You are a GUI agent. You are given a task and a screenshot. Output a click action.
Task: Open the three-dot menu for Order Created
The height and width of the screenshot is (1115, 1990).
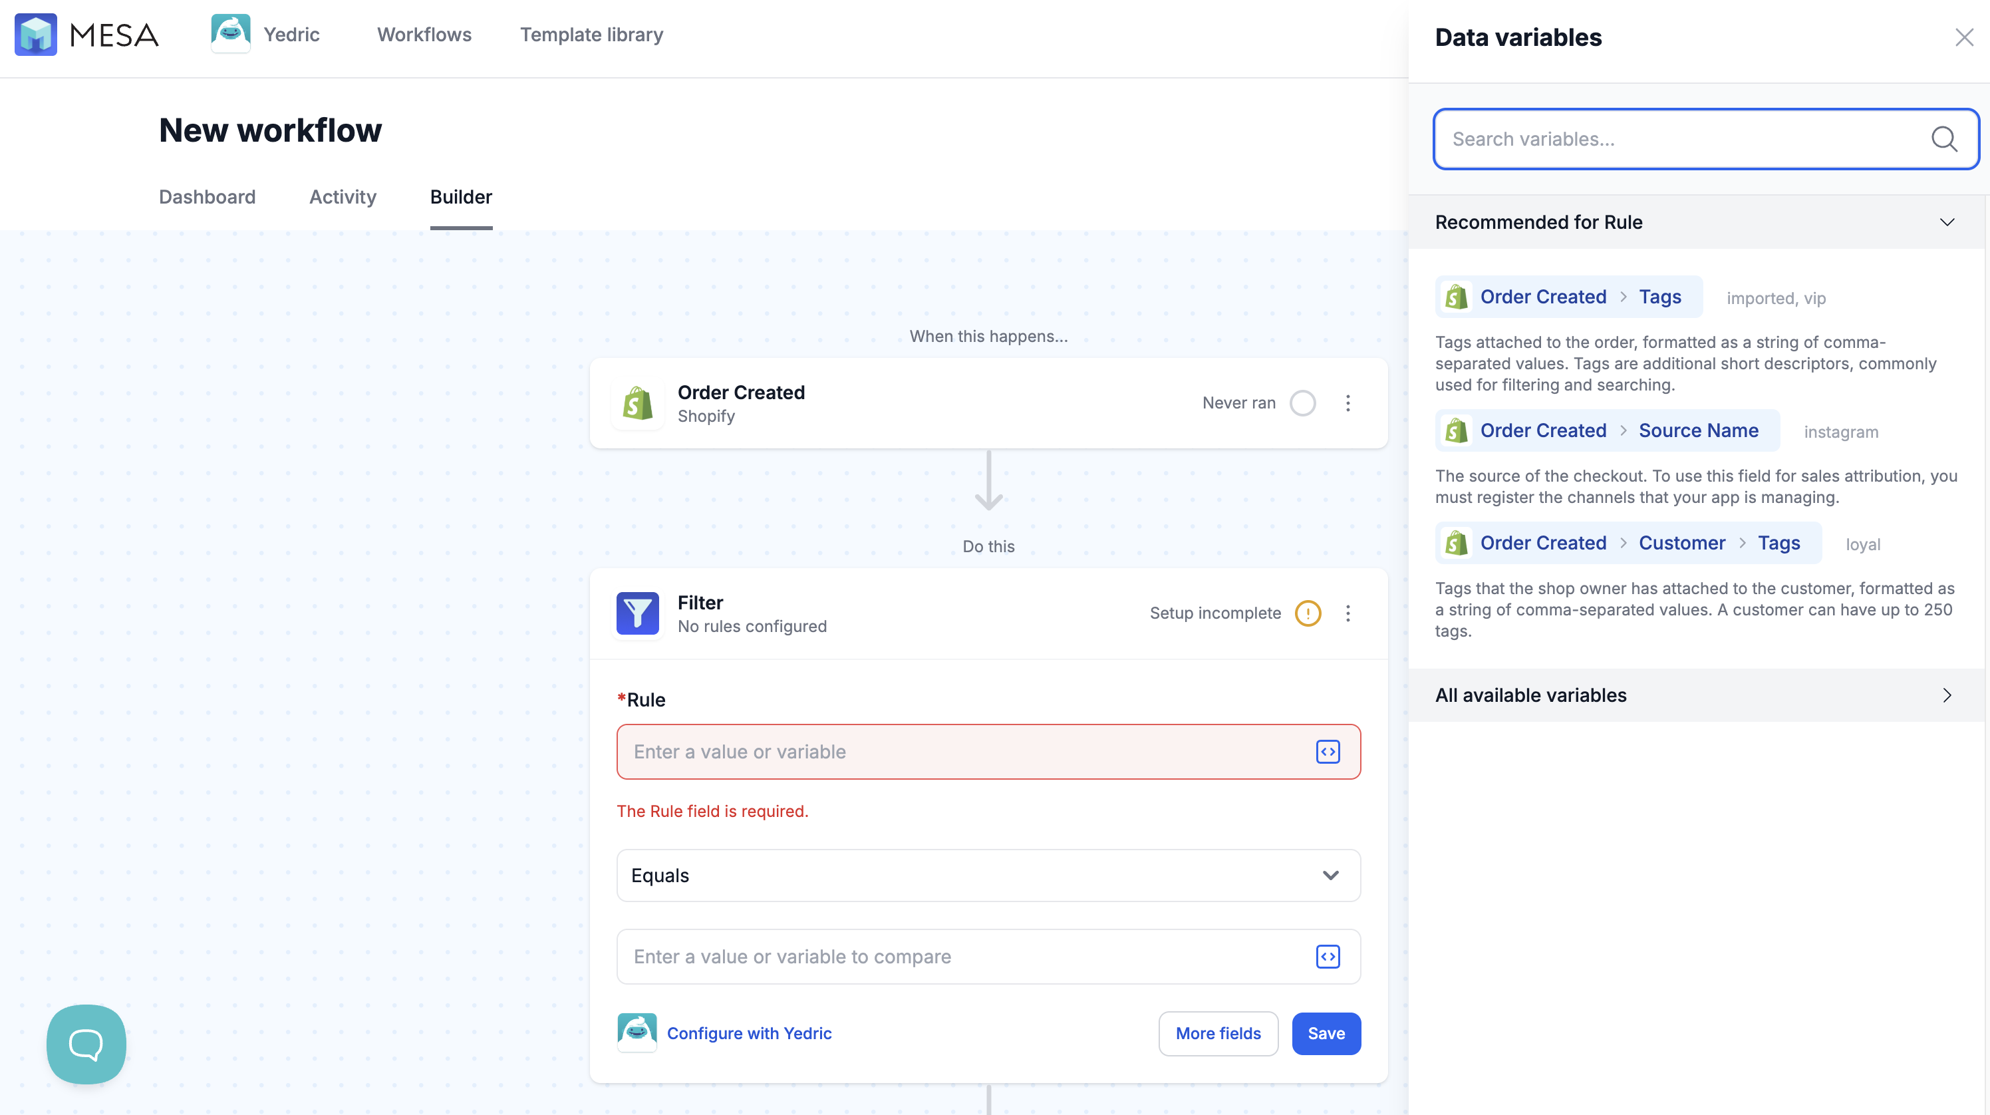point(1348,403)
